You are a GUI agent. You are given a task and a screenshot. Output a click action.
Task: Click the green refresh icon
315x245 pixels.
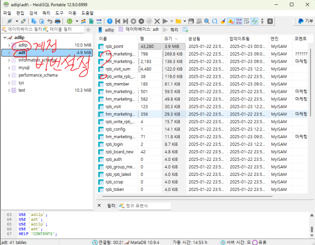point(70,21)
